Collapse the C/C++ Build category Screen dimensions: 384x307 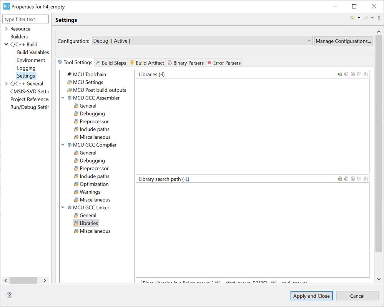[7, 45]
